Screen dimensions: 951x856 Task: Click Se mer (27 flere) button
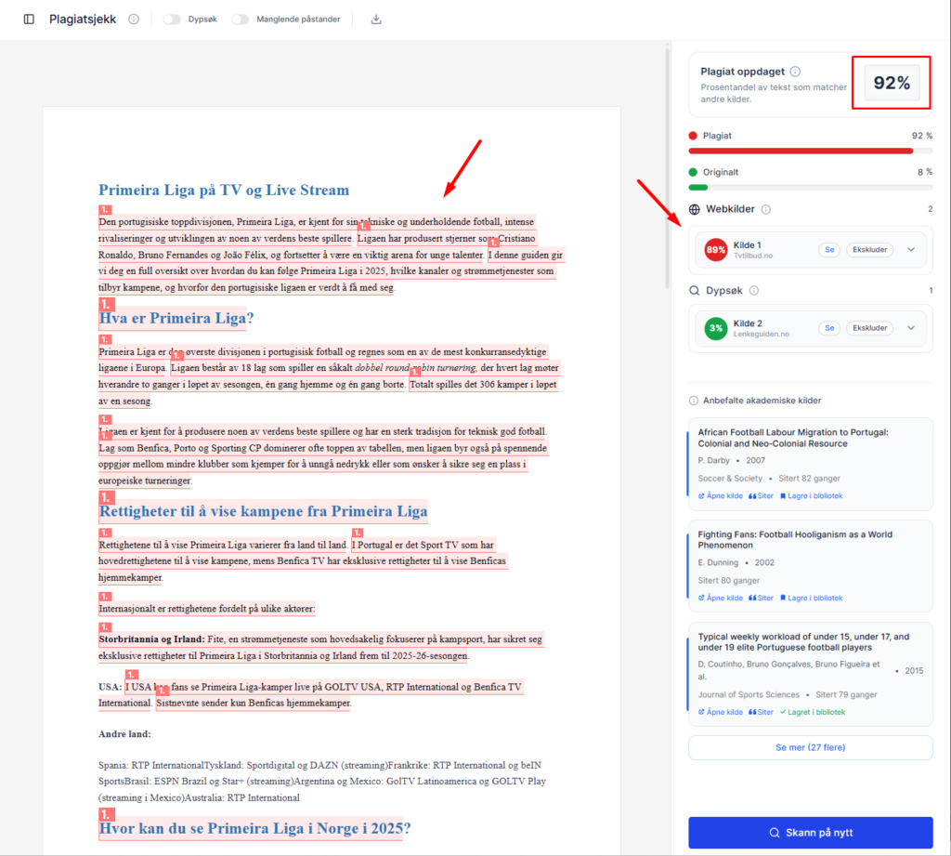coord(810,747)
